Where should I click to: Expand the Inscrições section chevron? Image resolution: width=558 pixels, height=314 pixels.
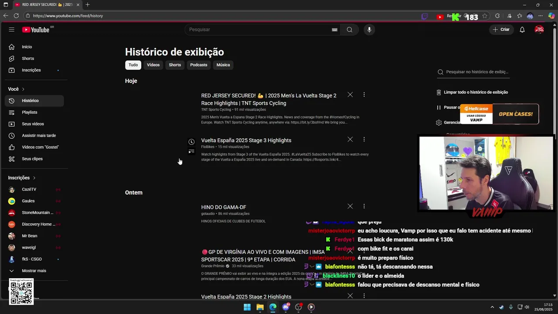click(x=34, y=178)
